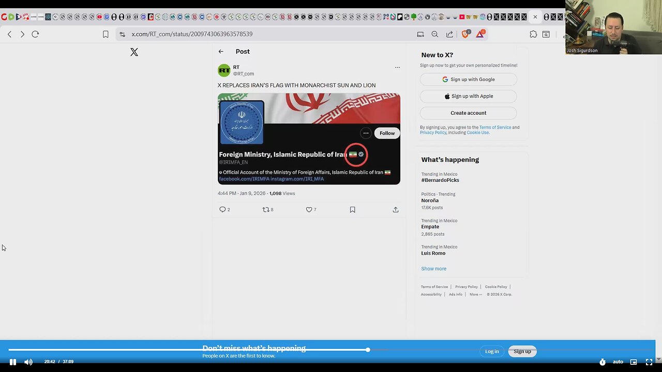The height and width of the screenshot is (372, 662).
Task: Click the @RT_com handle
Action: coord(244,74)
